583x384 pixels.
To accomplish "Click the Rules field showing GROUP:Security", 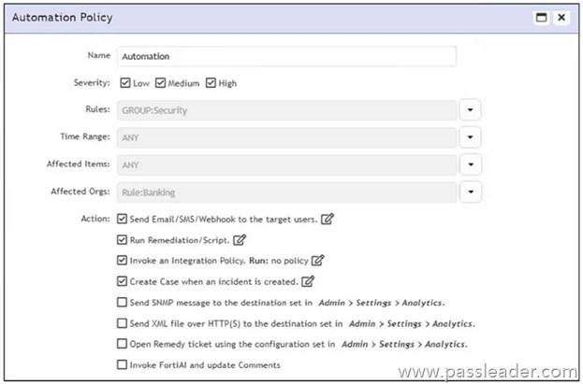I will [285, 110].
